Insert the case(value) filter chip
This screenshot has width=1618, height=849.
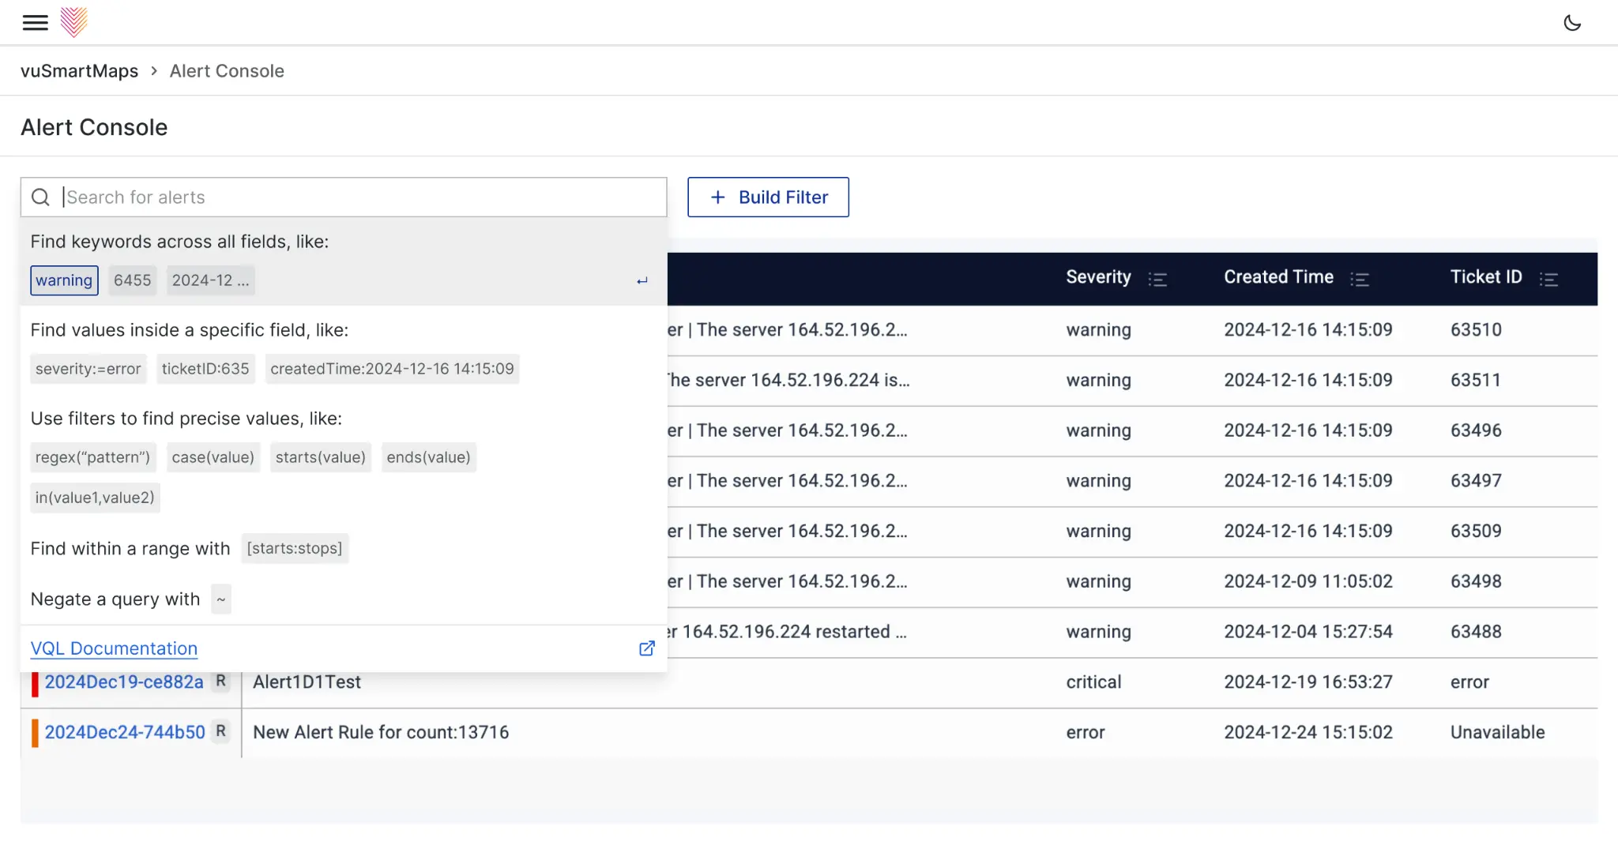[213, 457]
